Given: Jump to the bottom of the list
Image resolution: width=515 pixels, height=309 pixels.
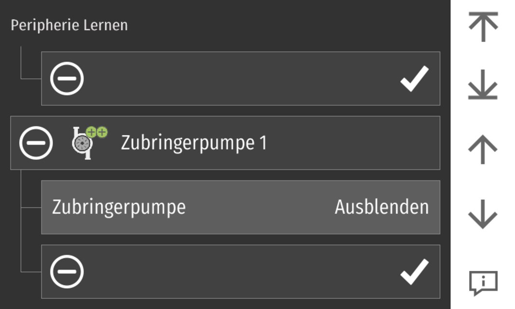Looking at the screenshot, I should click(x=483, y=88).
